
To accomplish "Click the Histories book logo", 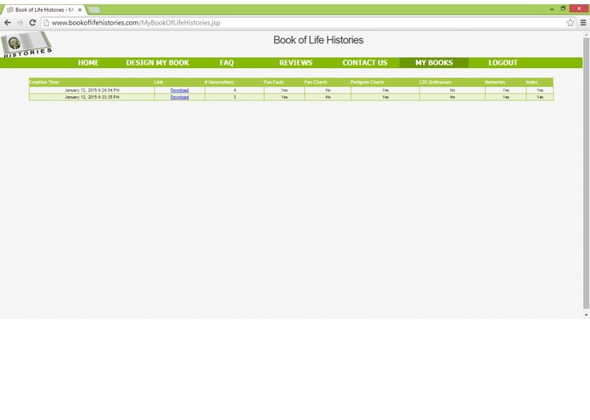I will (26, 44).
